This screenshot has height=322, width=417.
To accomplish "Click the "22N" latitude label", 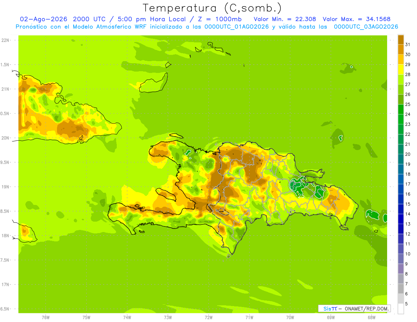I will pyautogui.click(x=5, y=40).
